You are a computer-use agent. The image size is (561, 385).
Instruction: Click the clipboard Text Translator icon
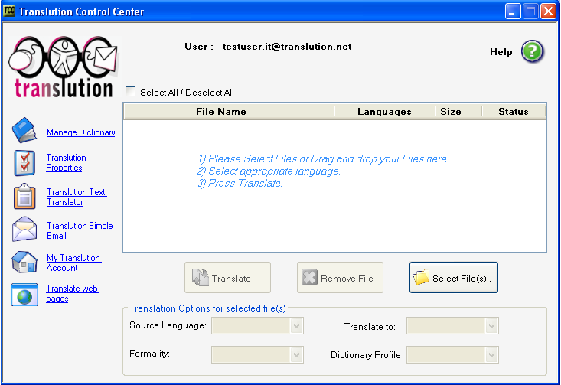tap(24, 196)
